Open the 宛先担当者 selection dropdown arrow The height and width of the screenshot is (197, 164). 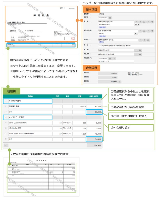(140, 31)
